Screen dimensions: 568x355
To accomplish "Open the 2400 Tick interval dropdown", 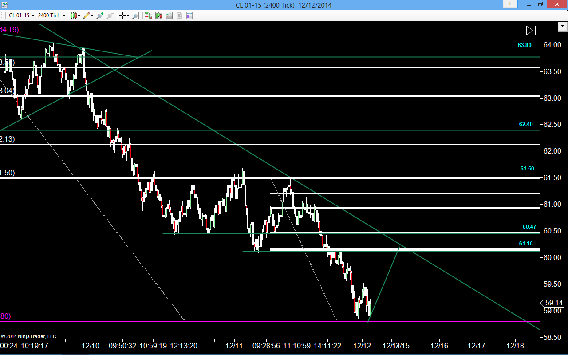I will tap(51, 16).
